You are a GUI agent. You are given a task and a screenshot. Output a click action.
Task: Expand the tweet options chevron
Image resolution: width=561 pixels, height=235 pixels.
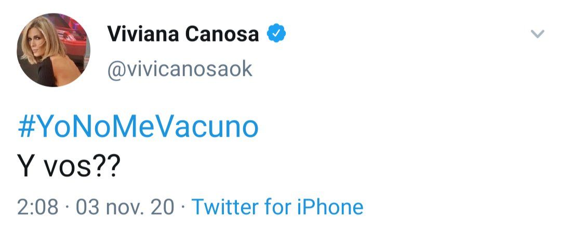tap(537, 35)
